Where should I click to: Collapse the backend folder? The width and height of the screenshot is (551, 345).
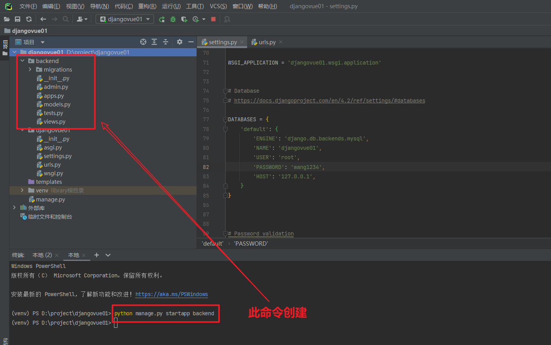pos(22,61)
